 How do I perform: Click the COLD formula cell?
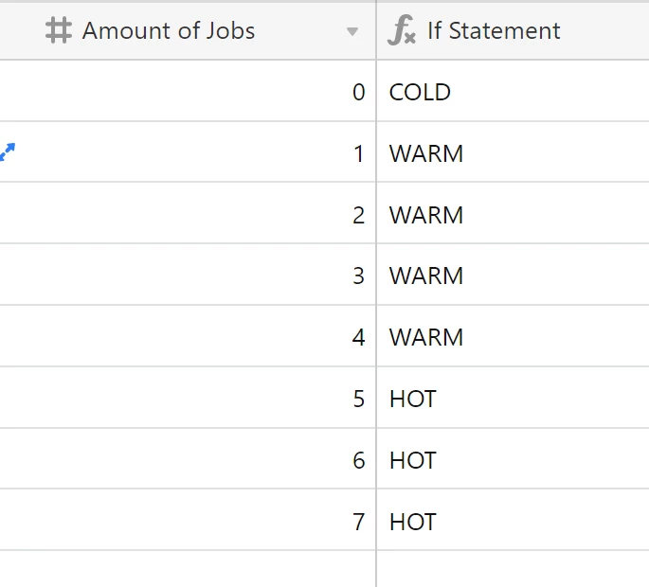click(x=513, y=91)
